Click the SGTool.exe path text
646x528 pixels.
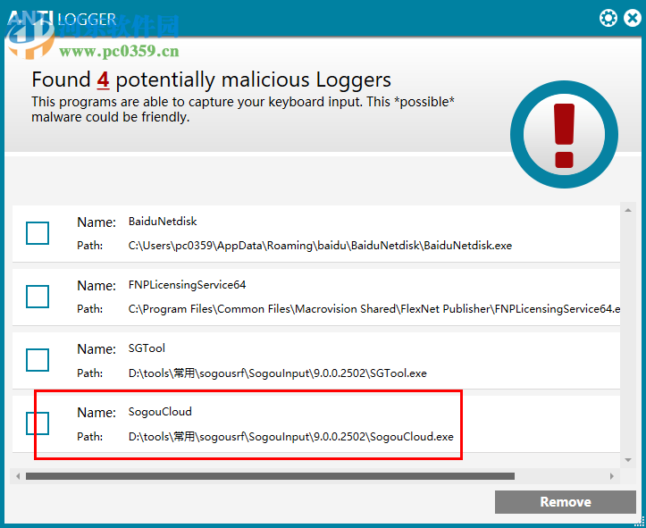coord(277,373)
